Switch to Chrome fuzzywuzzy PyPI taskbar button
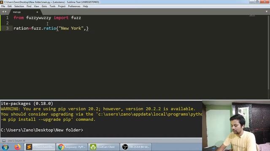This screenshot has width=270, height=151. (x=72, y=147)
